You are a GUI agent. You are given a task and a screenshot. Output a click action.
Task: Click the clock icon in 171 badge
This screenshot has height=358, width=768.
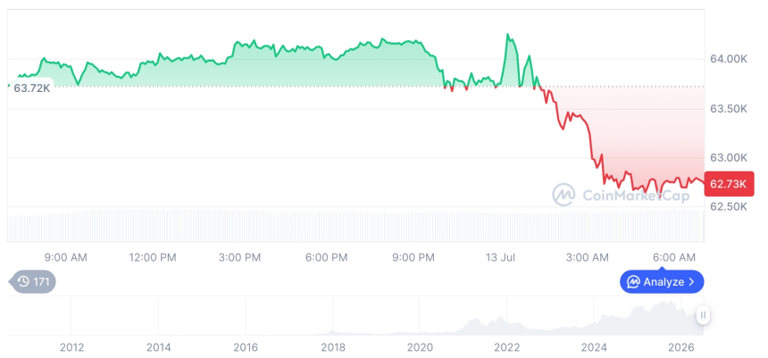[23, 281]
